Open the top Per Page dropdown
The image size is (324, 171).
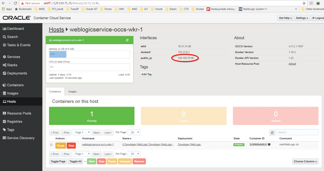[x=134, y=133]
